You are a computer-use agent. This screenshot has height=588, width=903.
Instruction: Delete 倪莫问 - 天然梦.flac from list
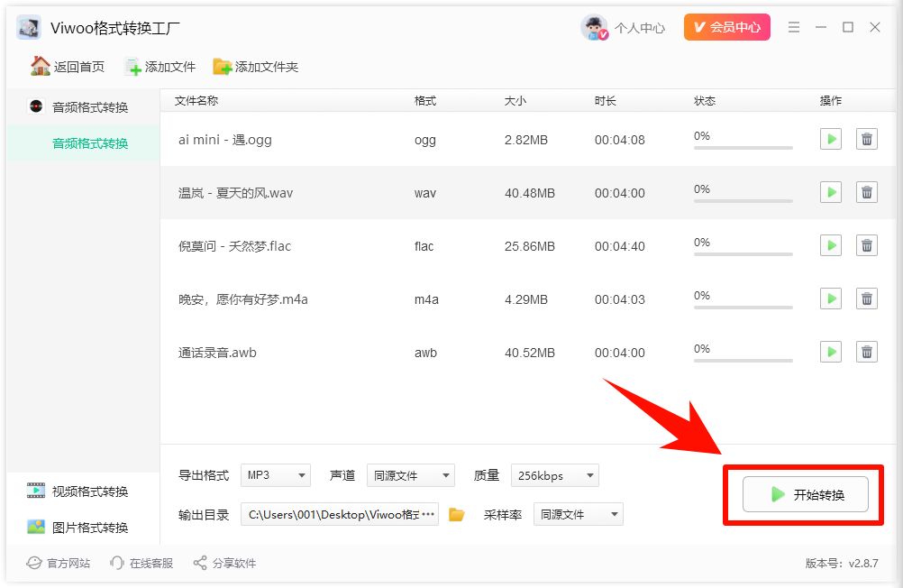[x=866, y=245]
